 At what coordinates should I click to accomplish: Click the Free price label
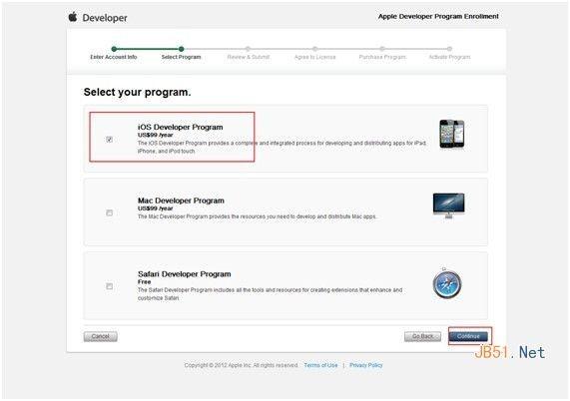coord(144,282)
